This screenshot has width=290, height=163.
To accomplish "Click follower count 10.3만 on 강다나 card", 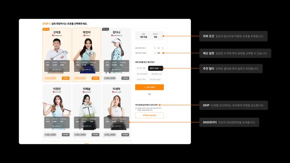I will pos(114,65).
